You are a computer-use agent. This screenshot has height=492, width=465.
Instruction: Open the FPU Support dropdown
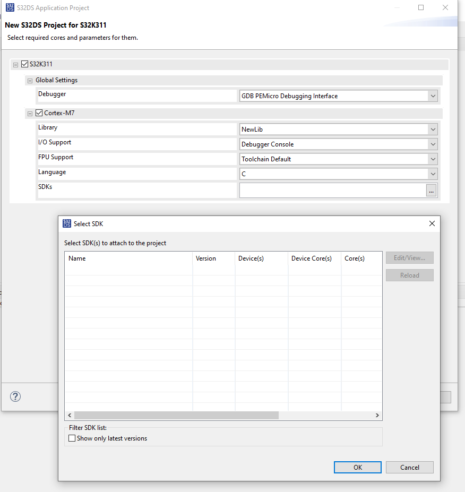pos(433,159)
